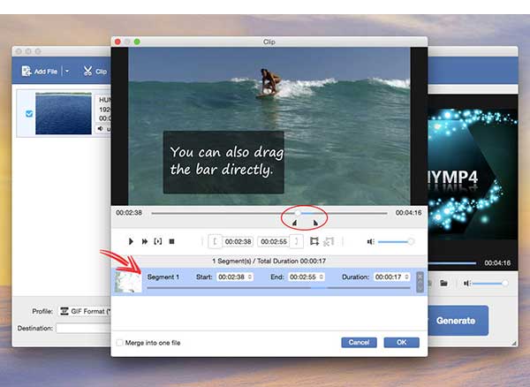Delete Segment 1 with X icon
530x387 pixels.
pyautogui.click(x=420, y=277)
